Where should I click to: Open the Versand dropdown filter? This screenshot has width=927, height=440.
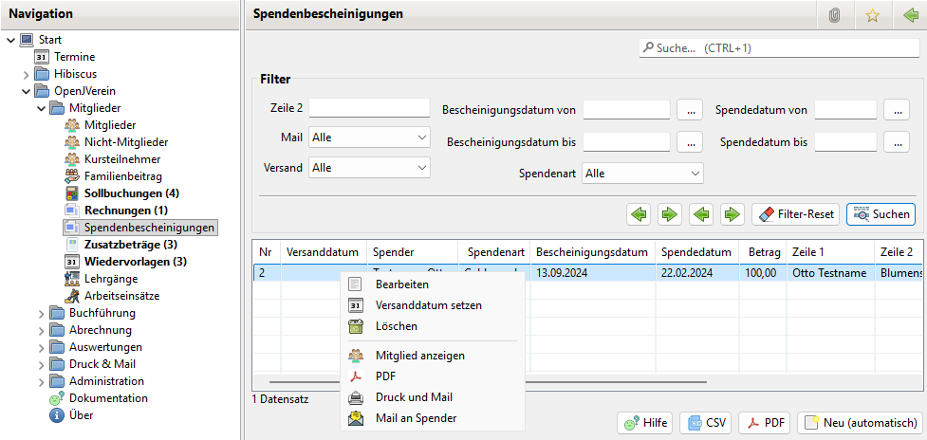369,168
